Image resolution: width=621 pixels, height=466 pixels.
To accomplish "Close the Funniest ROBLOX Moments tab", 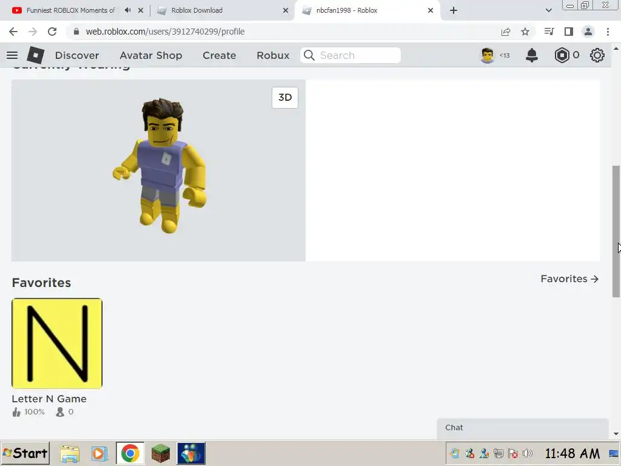I will pyautogui.click(x=141, y=10).
